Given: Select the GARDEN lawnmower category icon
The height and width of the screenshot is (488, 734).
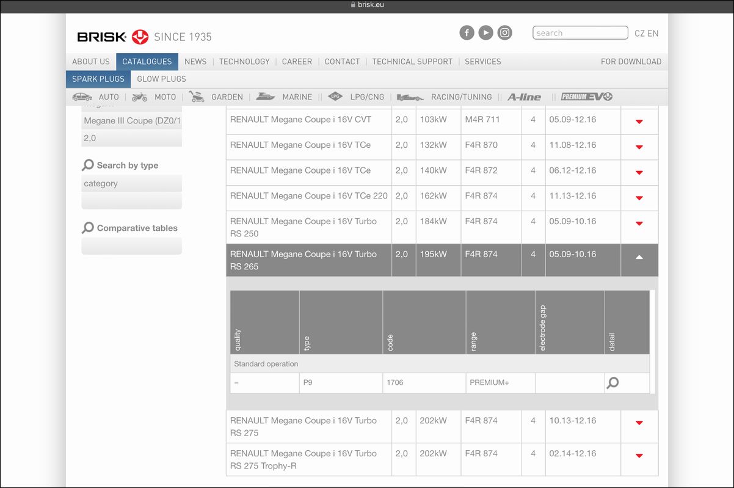Looking at the screenshot, I should (x=197, y=97).
